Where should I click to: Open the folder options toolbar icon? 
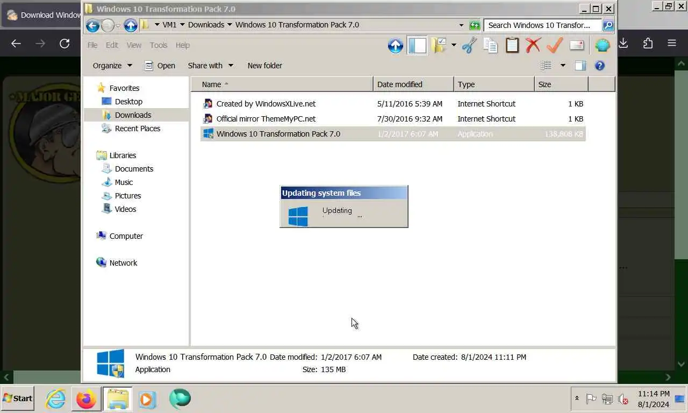pos(439,46)
